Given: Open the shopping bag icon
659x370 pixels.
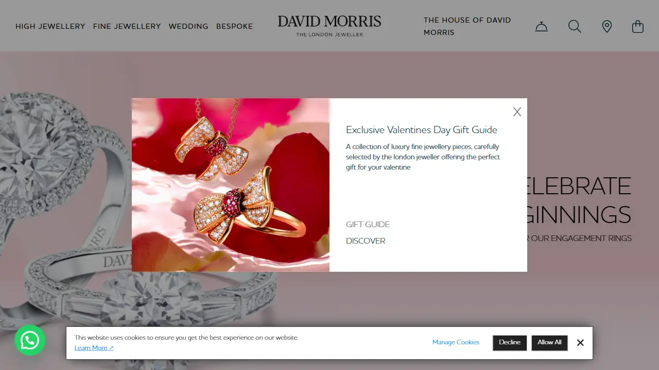Looking at the screenshot, I should pos(638,26).
